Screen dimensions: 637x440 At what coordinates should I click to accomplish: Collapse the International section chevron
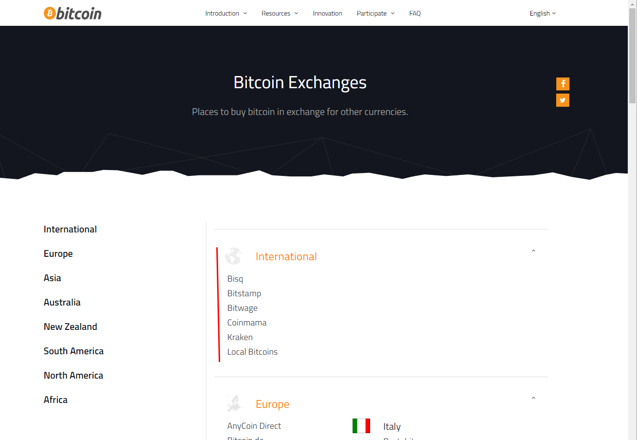pyautogui.click(x=533, y=251)
